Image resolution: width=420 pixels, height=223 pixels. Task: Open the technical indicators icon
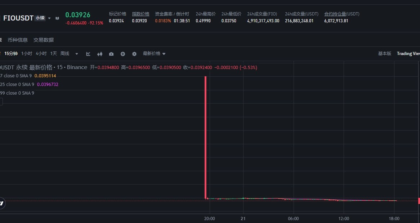tap(88, 54)
